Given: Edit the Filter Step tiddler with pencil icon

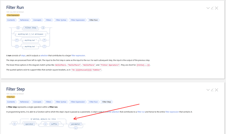Looking at the screenshot, I should (212, 90).
